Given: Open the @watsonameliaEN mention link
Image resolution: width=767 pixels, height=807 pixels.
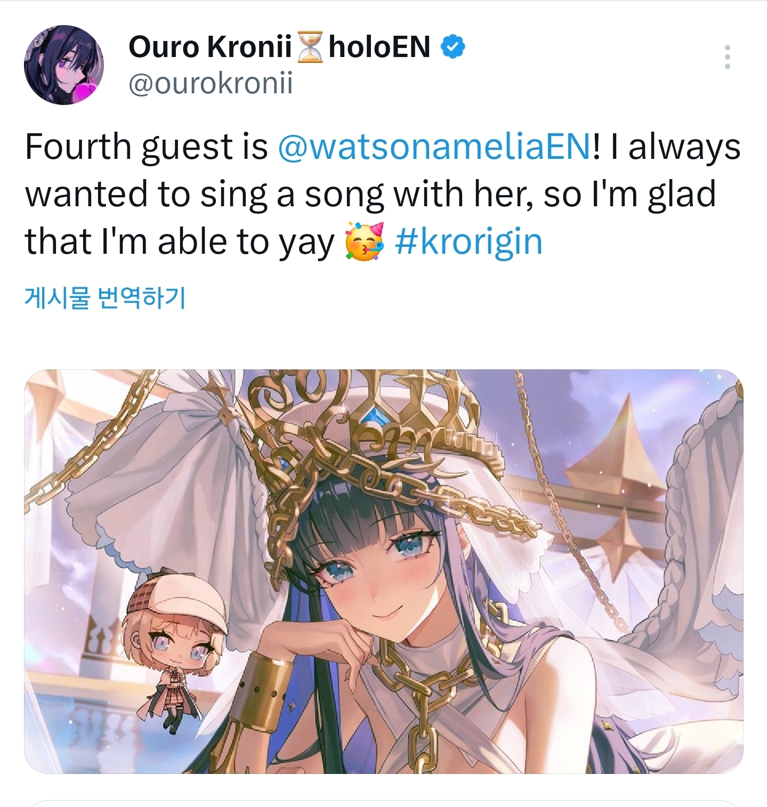Looking at the screenshot, I should click(434, 147).
